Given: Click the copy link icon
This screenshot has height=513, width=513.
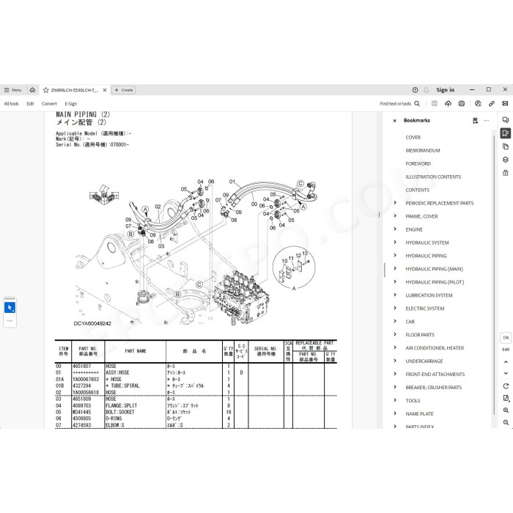Looking at the screenshot, I should coord(492,104).
